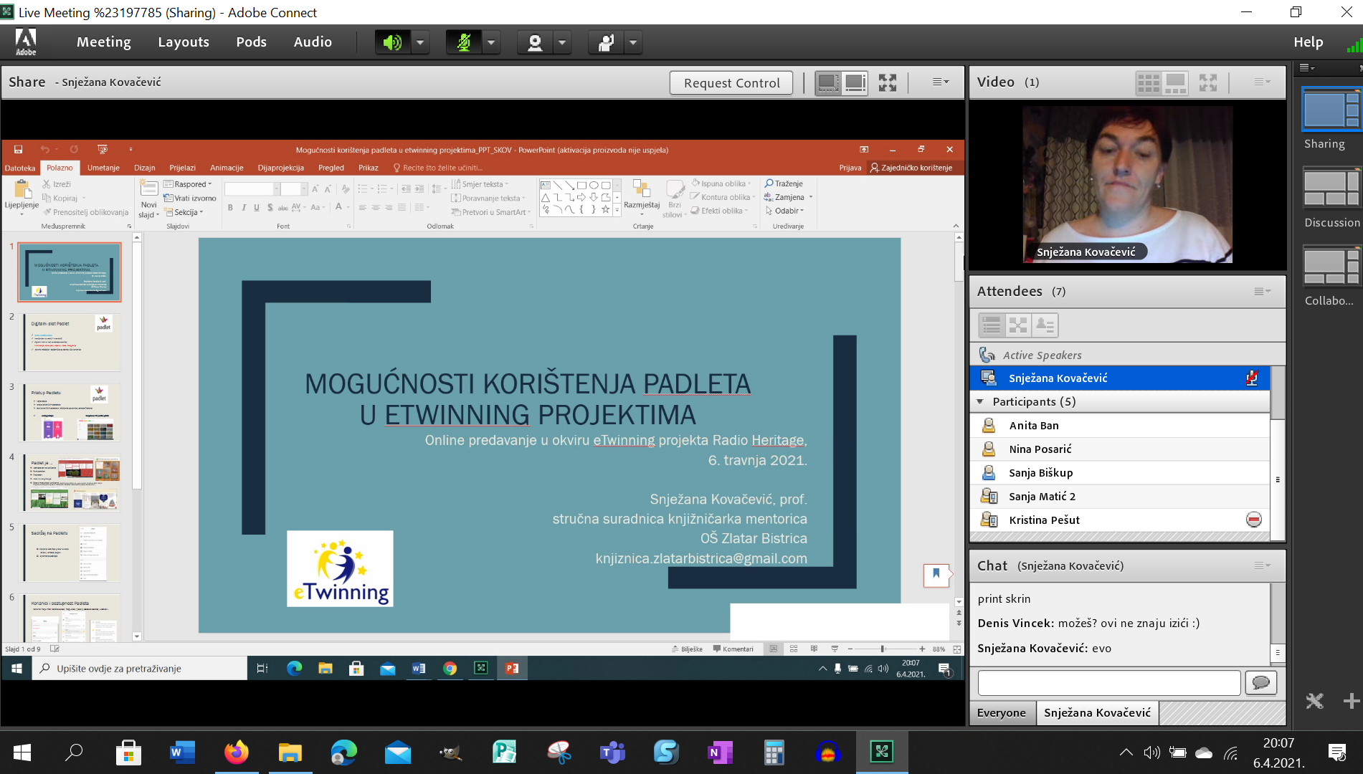The image size is (1363, 774).
Task: Switch to the Discussion layout thumbnail
Action: (x=1331, y=188)
